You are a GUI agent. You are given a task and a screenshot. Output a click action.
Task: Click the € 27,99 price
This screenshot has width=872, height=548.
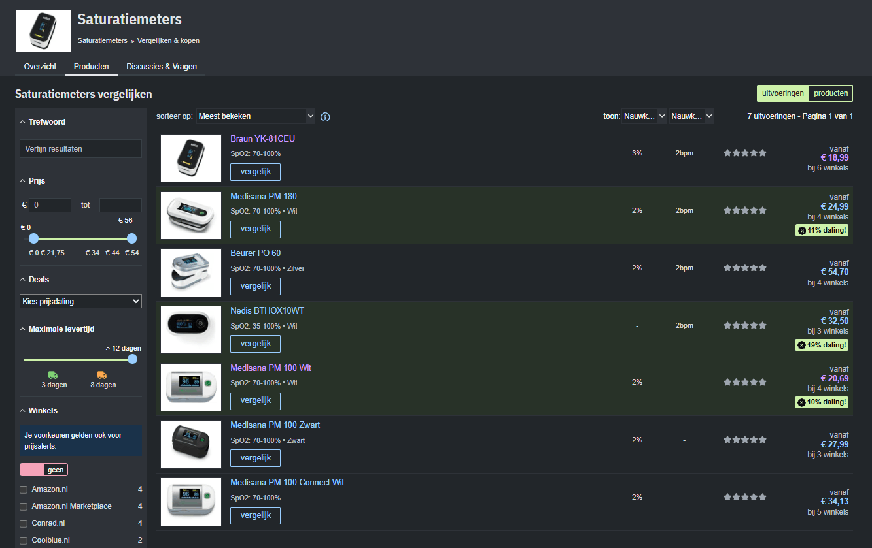[x=835, y=444]
